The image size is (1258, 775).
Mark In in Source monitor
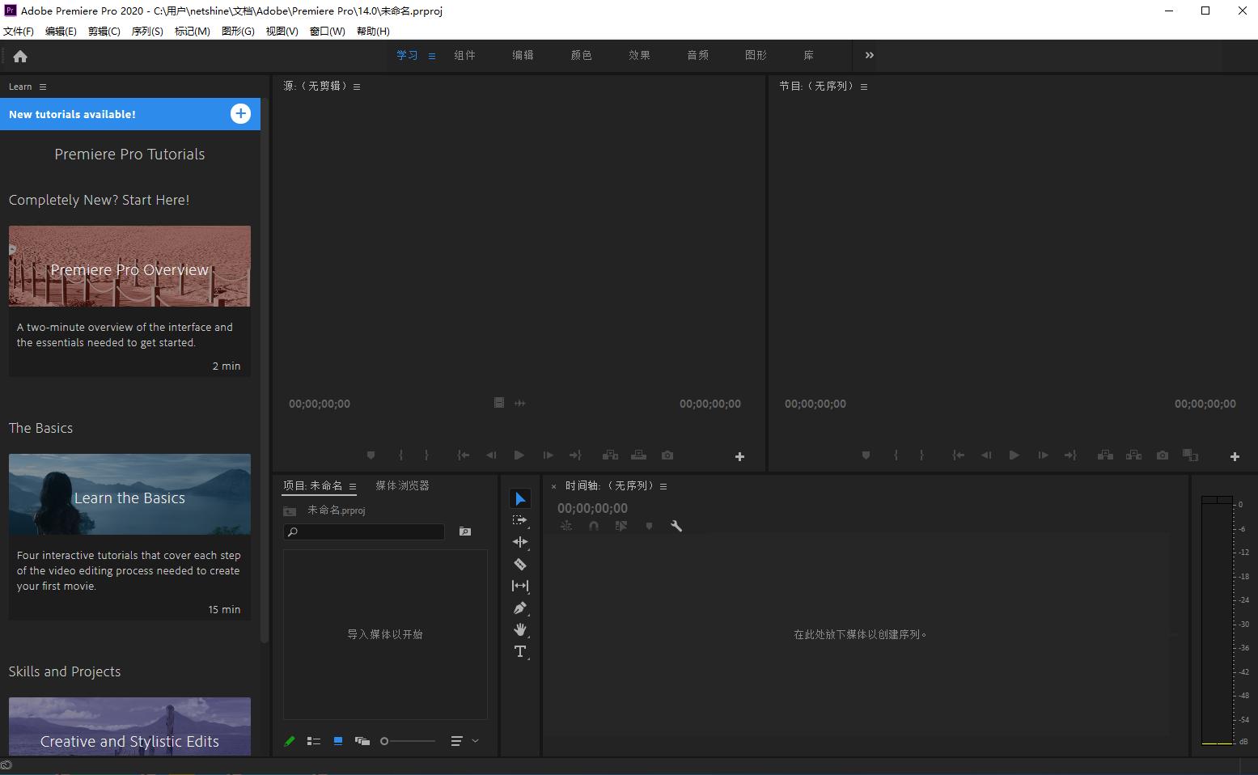point(400,455)
